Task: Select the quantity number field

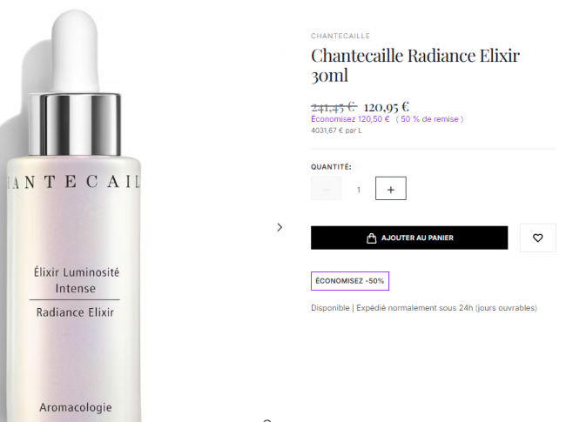Action: (x=359, y=190)
